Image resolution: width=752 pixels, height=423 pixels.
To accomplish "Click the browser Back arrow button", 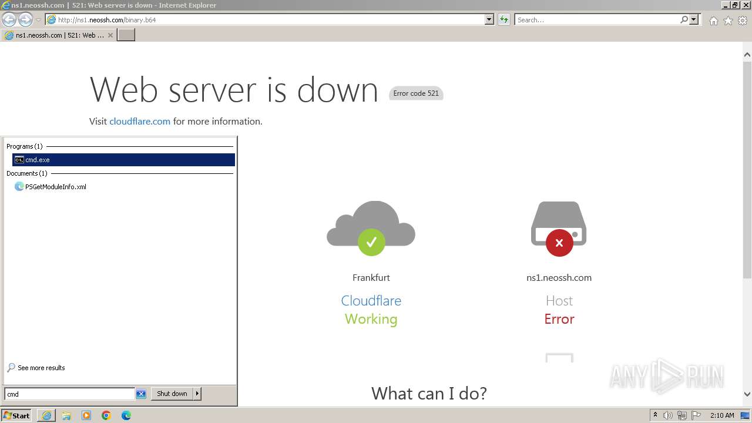I will click(x=9, y=20).
